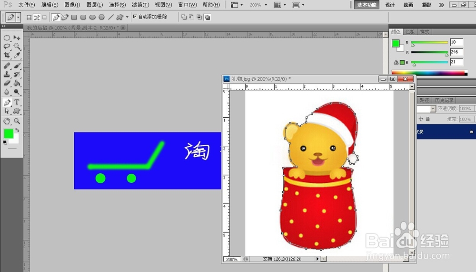The height and width of the screenshot is (272, 476).
Task: Switch to 基本功能 workspace
Action: click(x=367, y=5)
